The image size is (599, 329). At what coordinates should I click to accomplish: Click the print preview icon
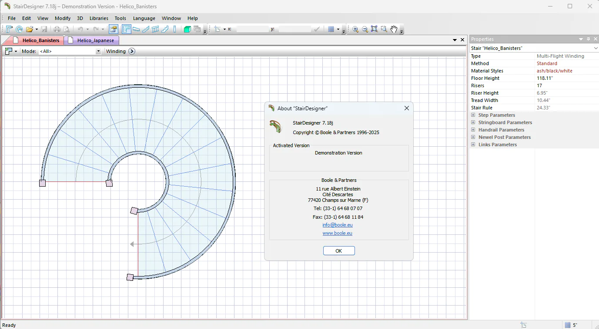pyautogui.click(x=67, y=29)
